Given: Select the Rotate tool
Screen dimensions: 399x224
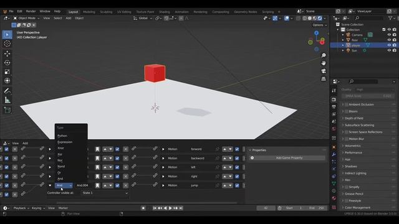Looking at the screenshot, I should (x=7, y=63).
